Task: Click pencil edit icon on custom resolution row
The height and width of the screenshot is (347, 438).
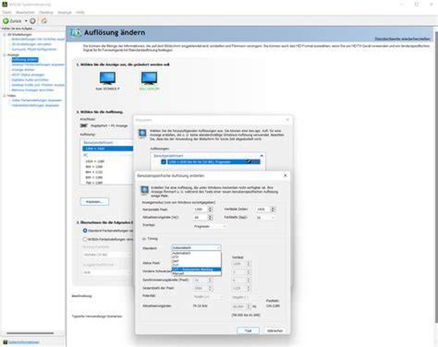Action: pyautogui.click(x=249, y=162)
